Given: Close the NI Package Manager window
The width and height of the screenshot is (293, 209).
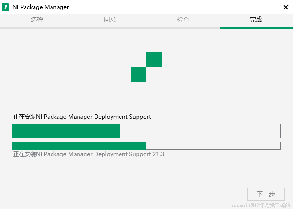Looking at the screenshot, I should click(285, 7).
